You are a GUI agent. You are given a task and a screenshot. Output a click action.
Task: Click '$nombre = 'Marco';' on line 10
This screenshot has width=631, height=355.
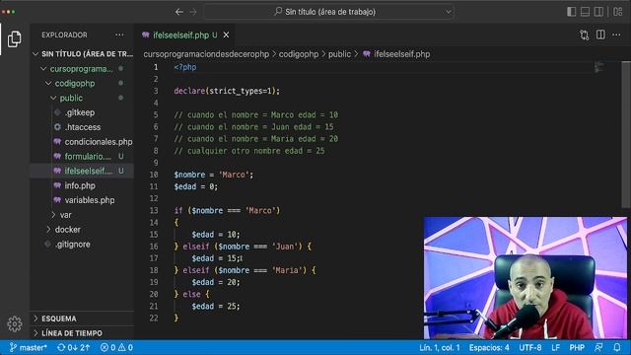click(x=214, y=175)
